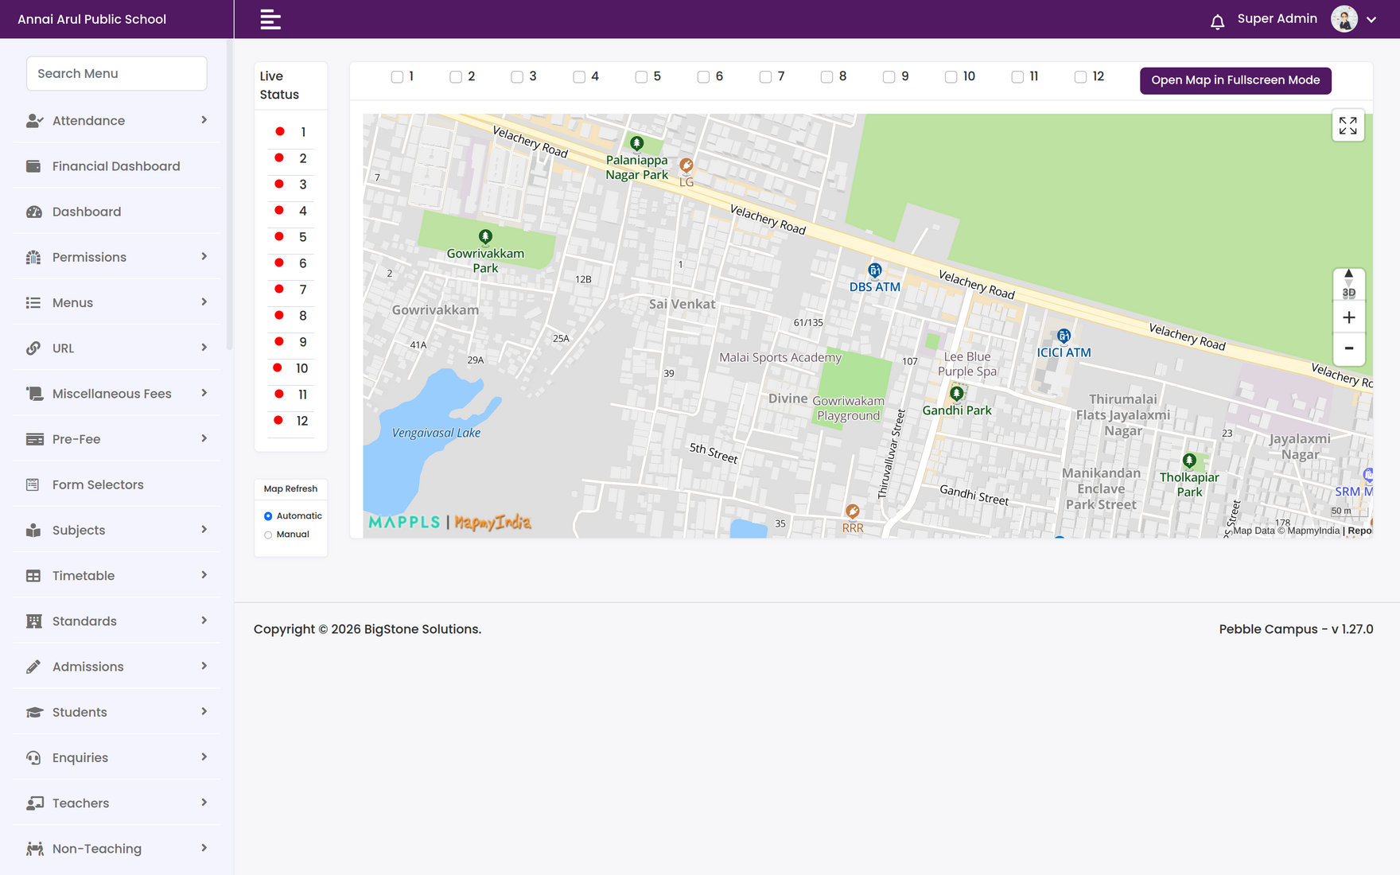Tick the checkbox for vehicle 5

pos(641,77)
